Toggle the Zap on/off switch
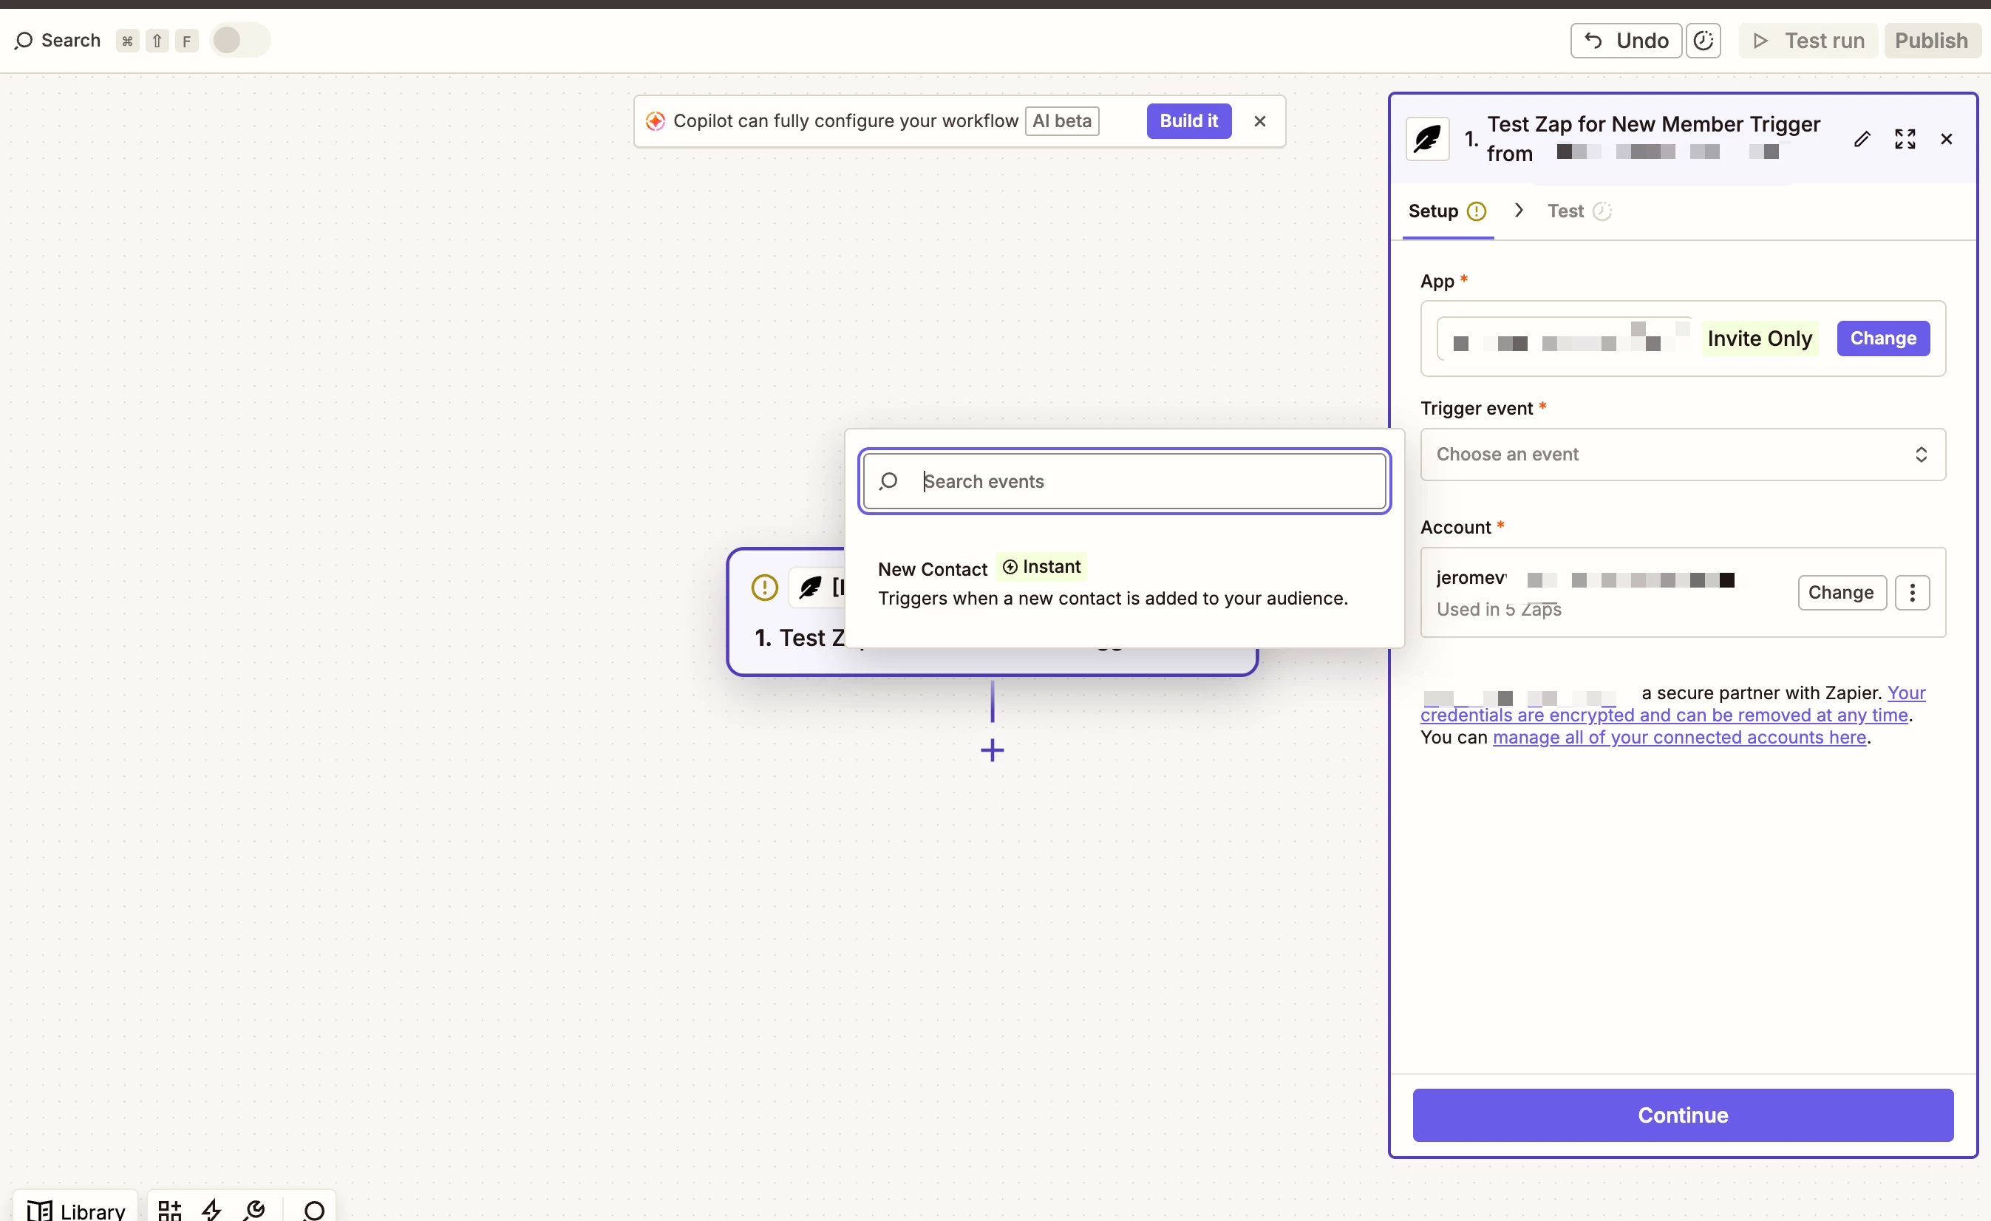This screenshot has width=1991, height=1221. click(239, 41)
